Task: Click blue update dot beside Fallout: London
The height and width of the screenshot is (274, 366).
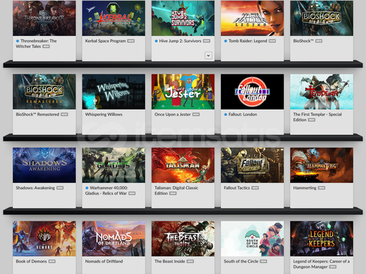Action: coord(225,115)
